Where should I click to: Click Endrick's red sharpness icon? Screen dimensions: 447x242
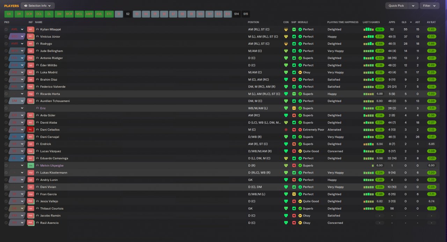click(x=294, y=144)
